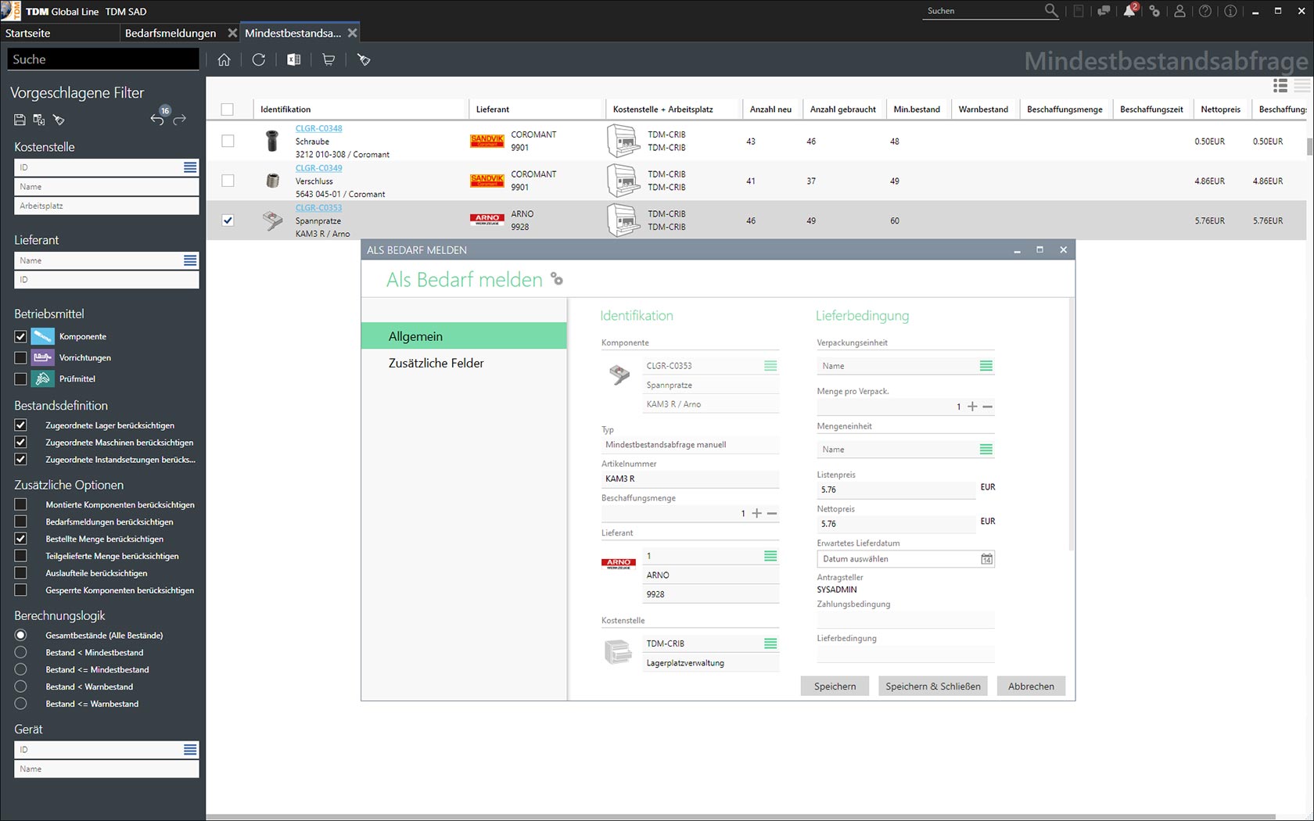The height and width of the screenshot is (821, 1314).
Task: Open help question mark icon
Action: point(1205,11)
